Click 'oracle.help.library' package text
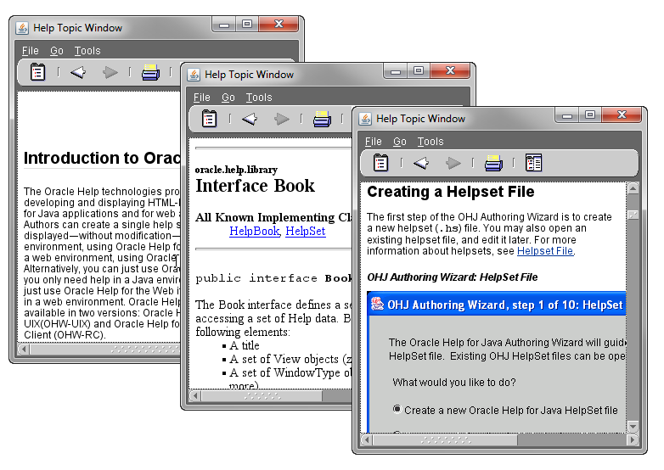664x470 pixels. pos(236,170)
